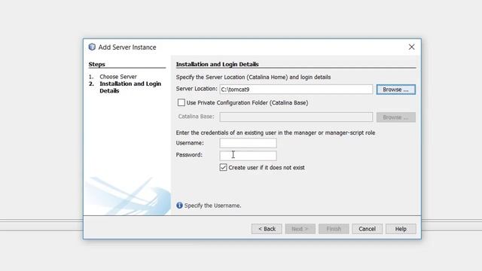Focus the Username input field
The width and height of the screenshot is (482, 271).
pyautogui.click(x=248, y=143)
